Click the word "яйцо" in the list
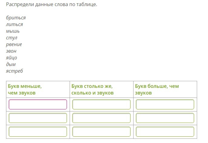Viewport: 208px width, 143px height. click(x=12, y=58)
